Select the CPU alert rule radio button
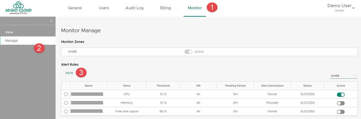The image size is (361, 119). click(66, 94)
